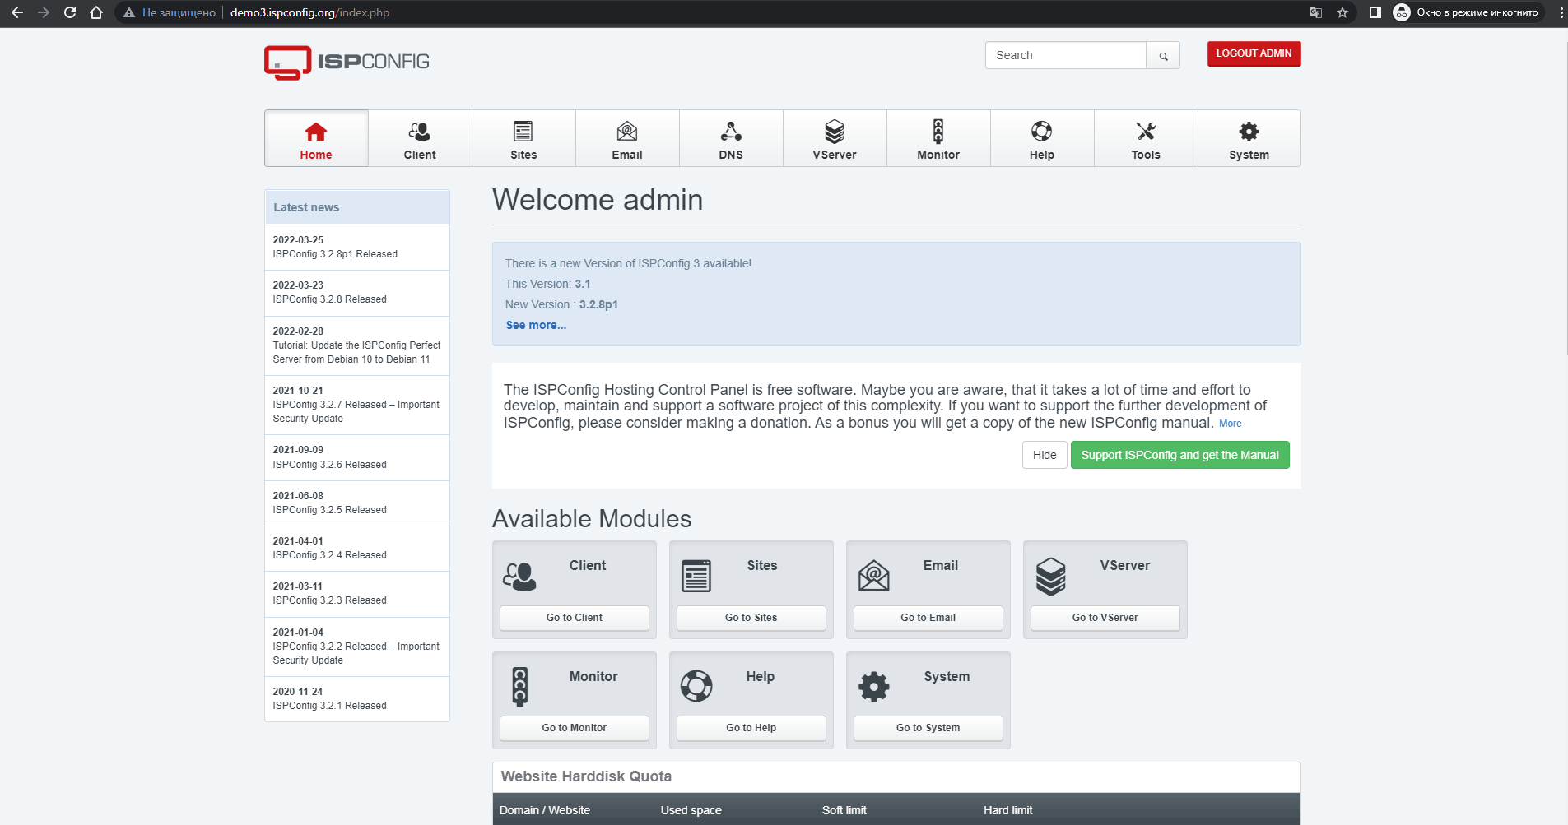Open browser home page icon
This screenshot has width=1568, height=825.
point(96,12)
